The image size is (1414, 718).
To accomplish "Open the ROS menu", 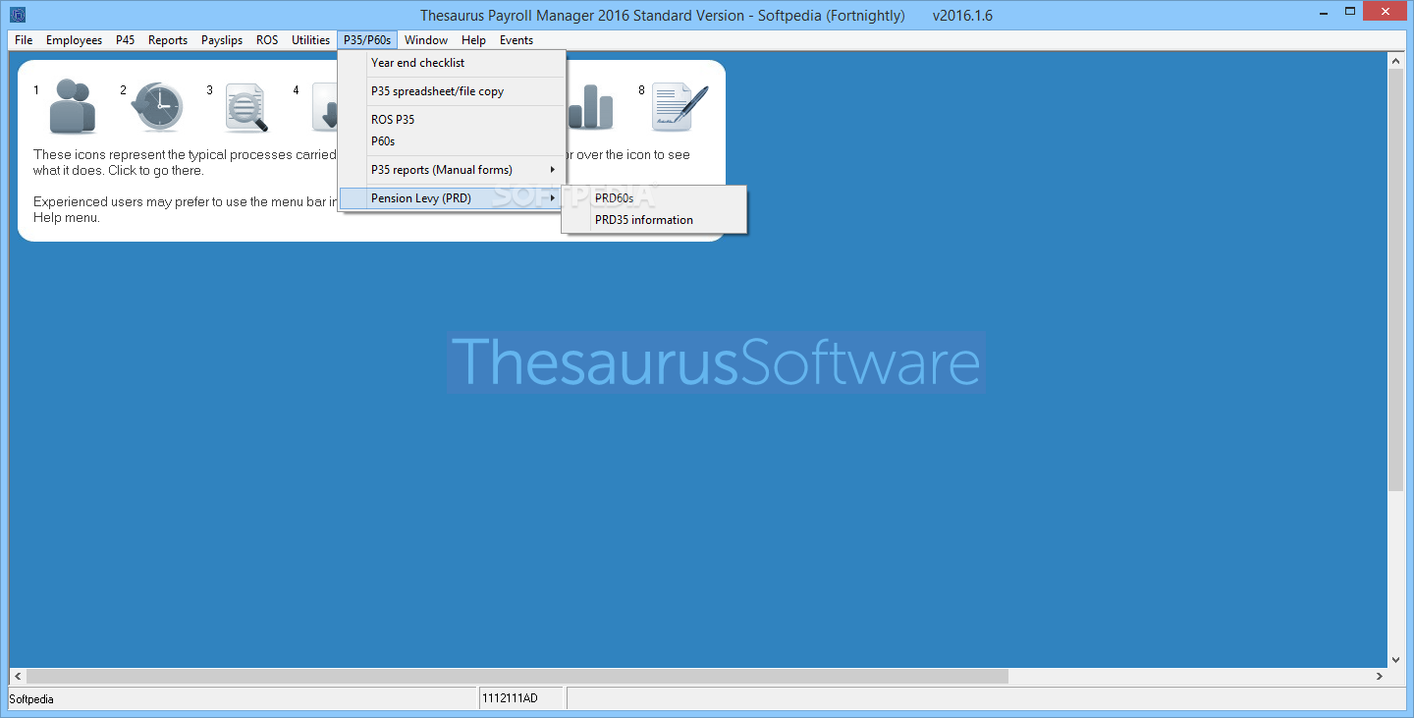I will click(267, 40).
